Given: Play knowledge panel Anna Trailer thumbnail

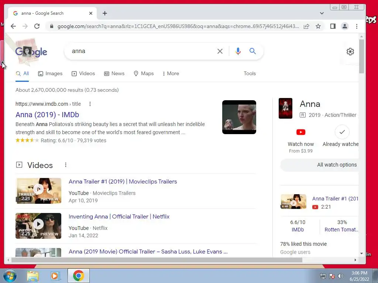Looking at the screenshot, I should [x=293, y=202].
